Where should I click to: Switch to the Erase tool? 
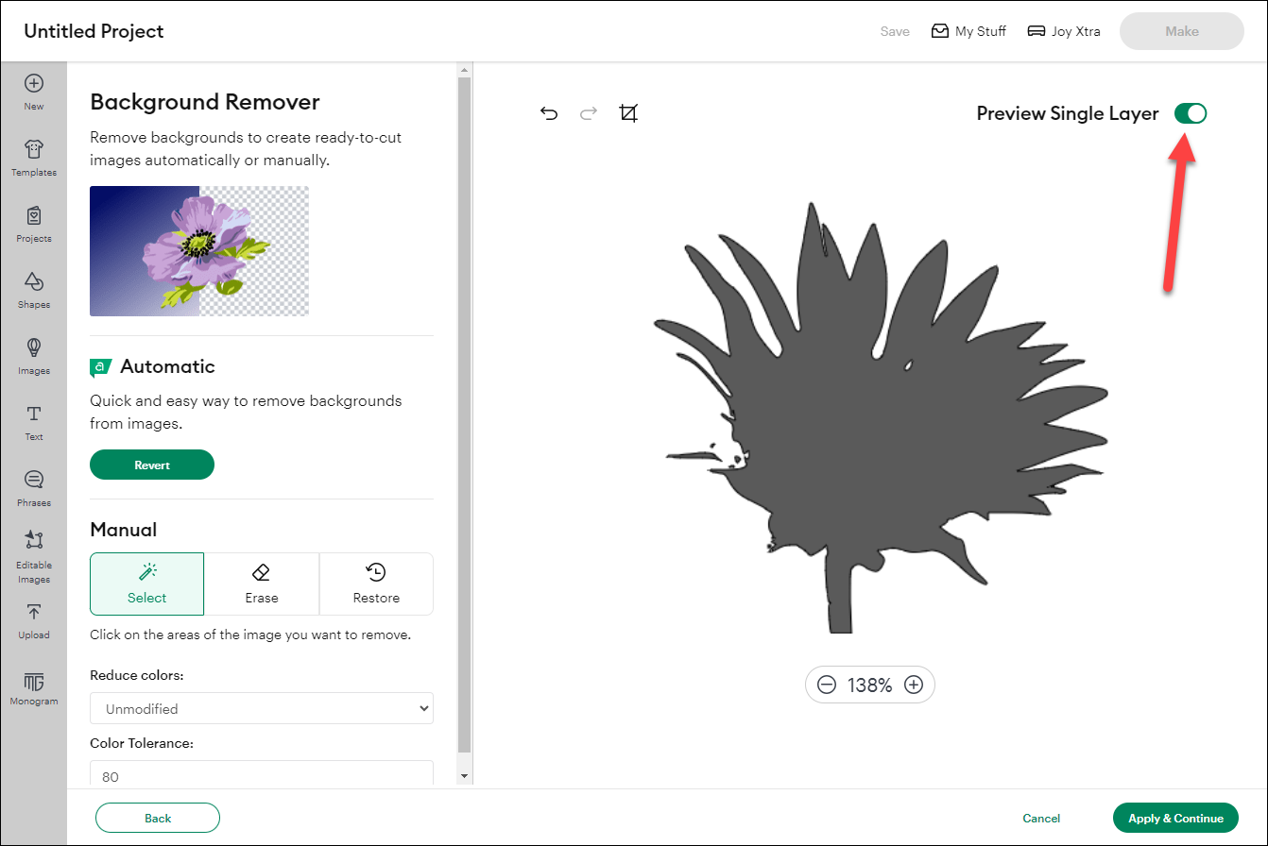[x=262, y=584]
